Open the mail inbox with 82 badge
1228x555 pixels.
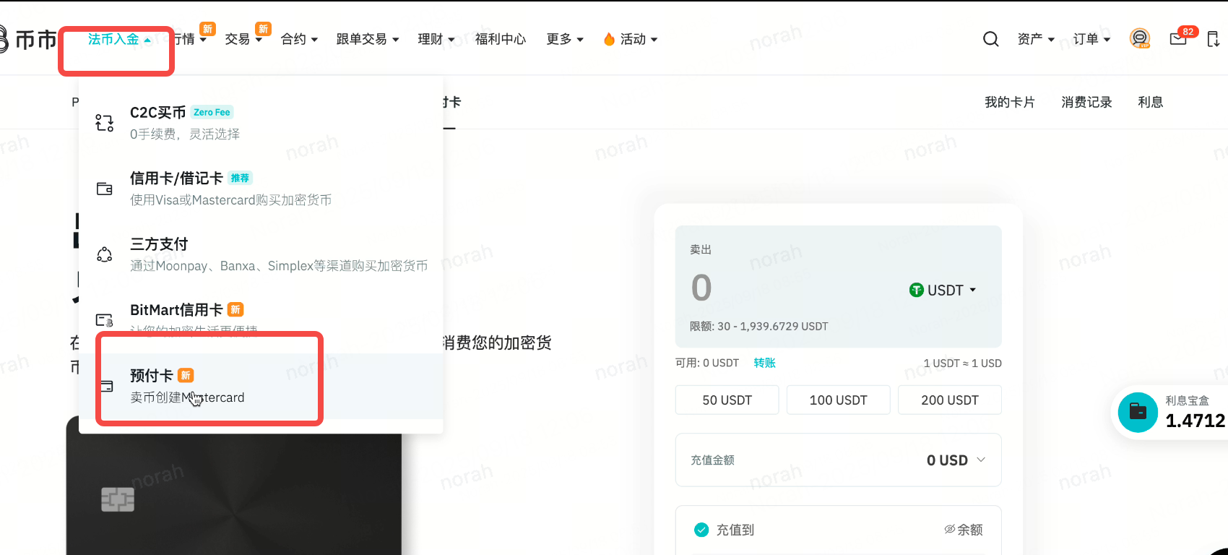(1178, 39)
